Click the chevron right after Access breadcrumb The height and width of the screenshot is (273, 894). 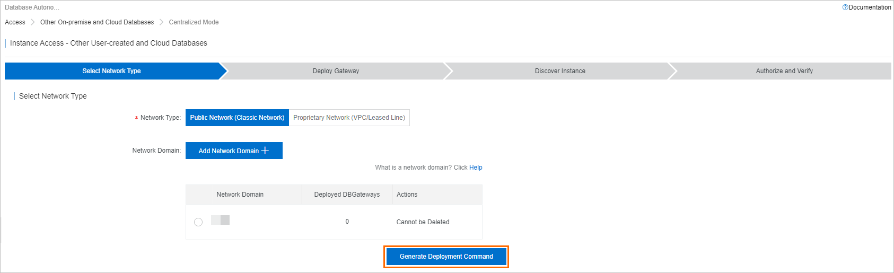[x=33, y=22]
